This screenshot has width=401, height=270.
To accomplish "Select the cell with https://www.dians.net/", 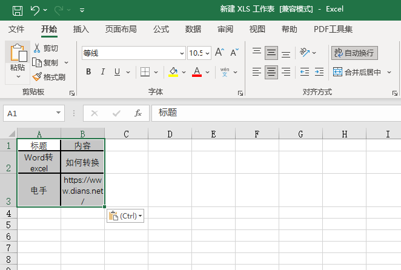I will coord(82,190).
